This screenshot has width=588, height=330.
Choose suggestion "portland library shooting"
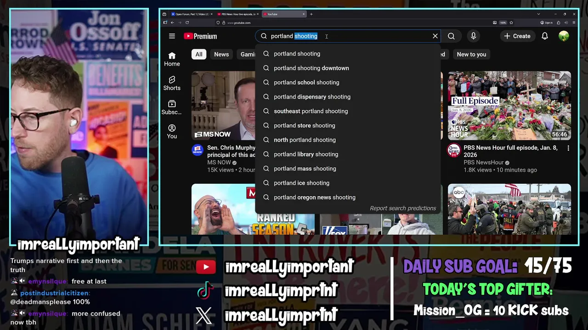point(348,154)
